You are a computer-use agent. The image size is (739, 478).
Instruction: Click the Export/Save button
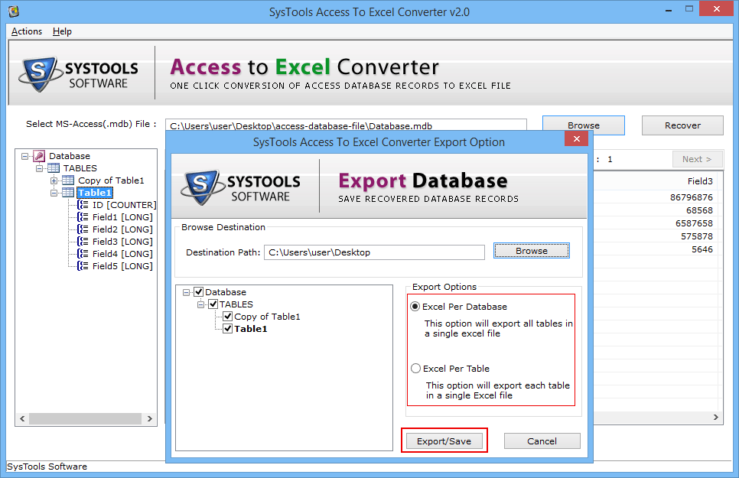[x=444, y=441]
